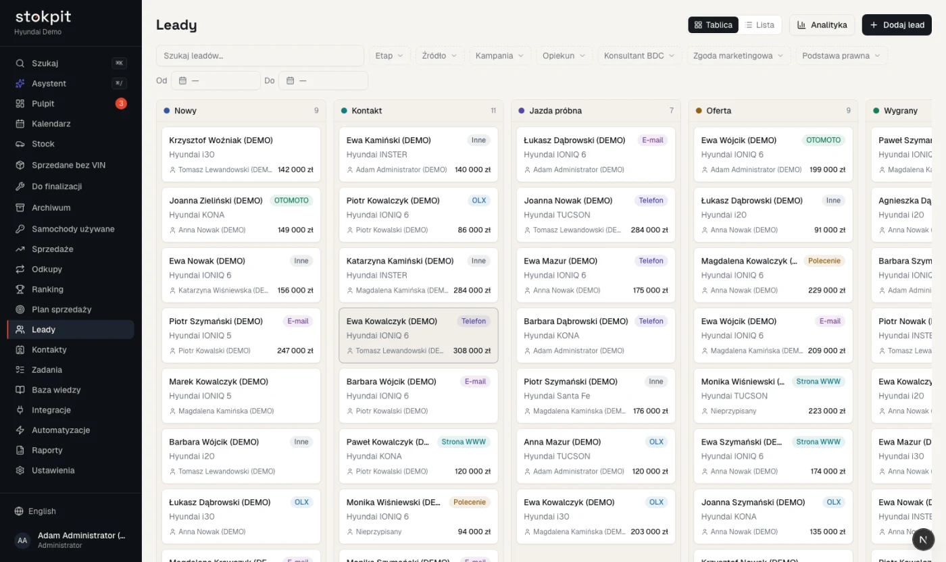The image size is (946, 562).
Task: Click the Nowy column header
Action: point(241,111)
